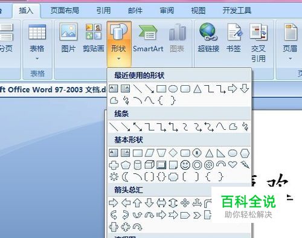The width and height of the screenshot is (302, 238).
Task: Pick the triangle in recently used shapes
Action: click(x=198, y=89)
